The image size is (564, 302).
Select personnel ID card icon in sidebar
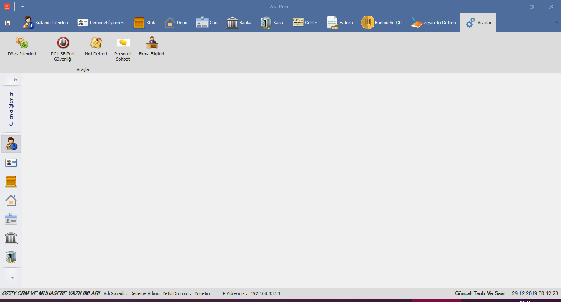pos(11,162)
